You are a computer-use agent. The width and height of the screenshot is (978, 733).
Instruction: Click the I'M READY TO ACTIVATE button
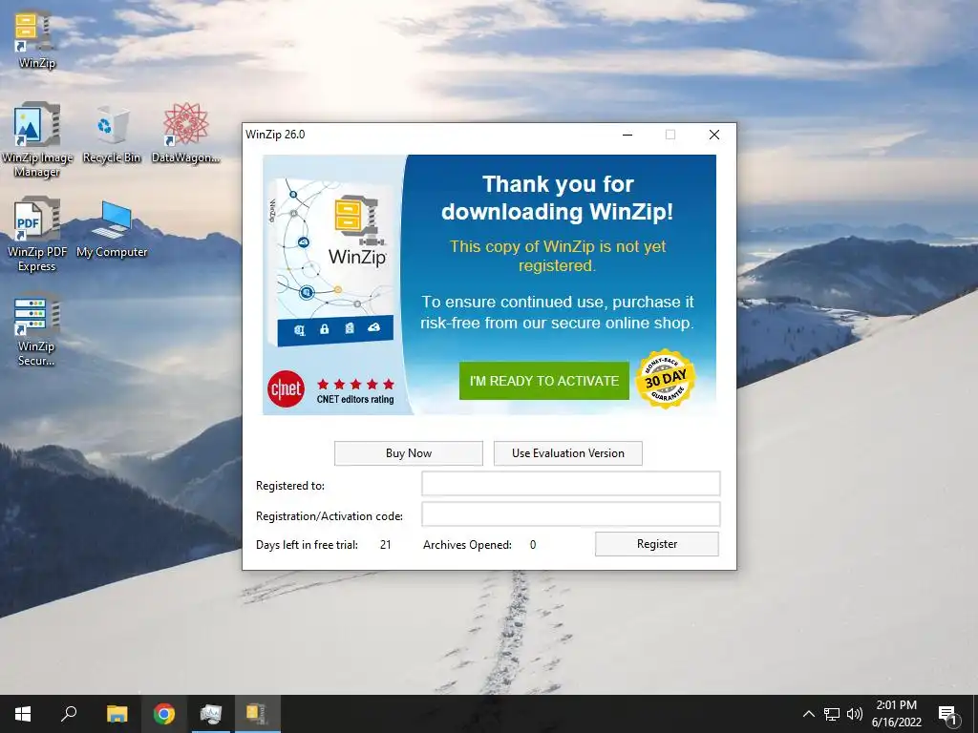tap(543, 381)
